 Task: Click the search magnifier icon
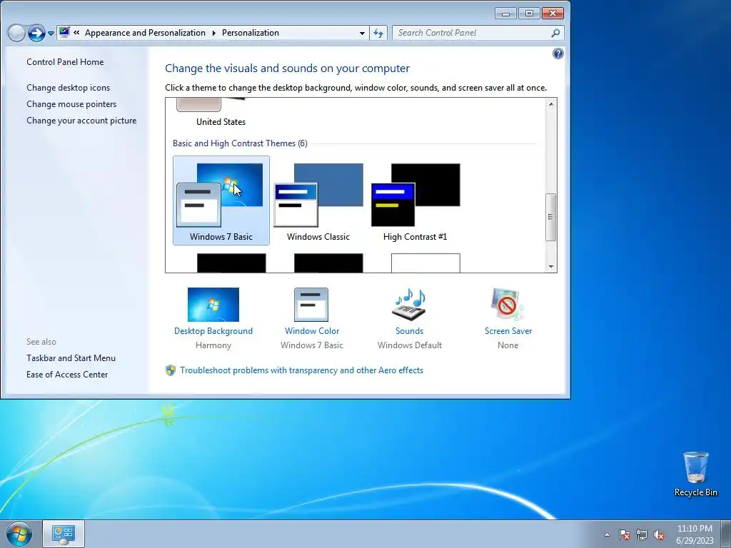coord(555,33)
